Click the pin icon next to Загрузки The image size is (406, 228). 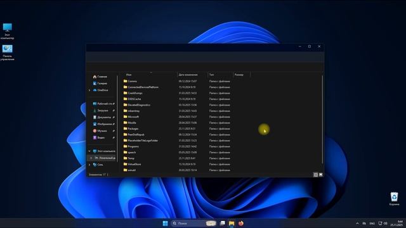tap(114, 110)
